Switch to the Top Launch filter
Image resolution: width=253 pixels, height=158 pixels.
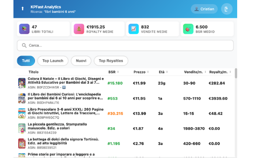click(53, 61)
